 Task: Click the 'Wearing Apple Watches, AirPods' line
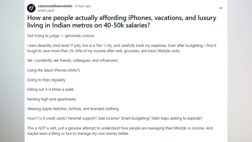[73, 109]
